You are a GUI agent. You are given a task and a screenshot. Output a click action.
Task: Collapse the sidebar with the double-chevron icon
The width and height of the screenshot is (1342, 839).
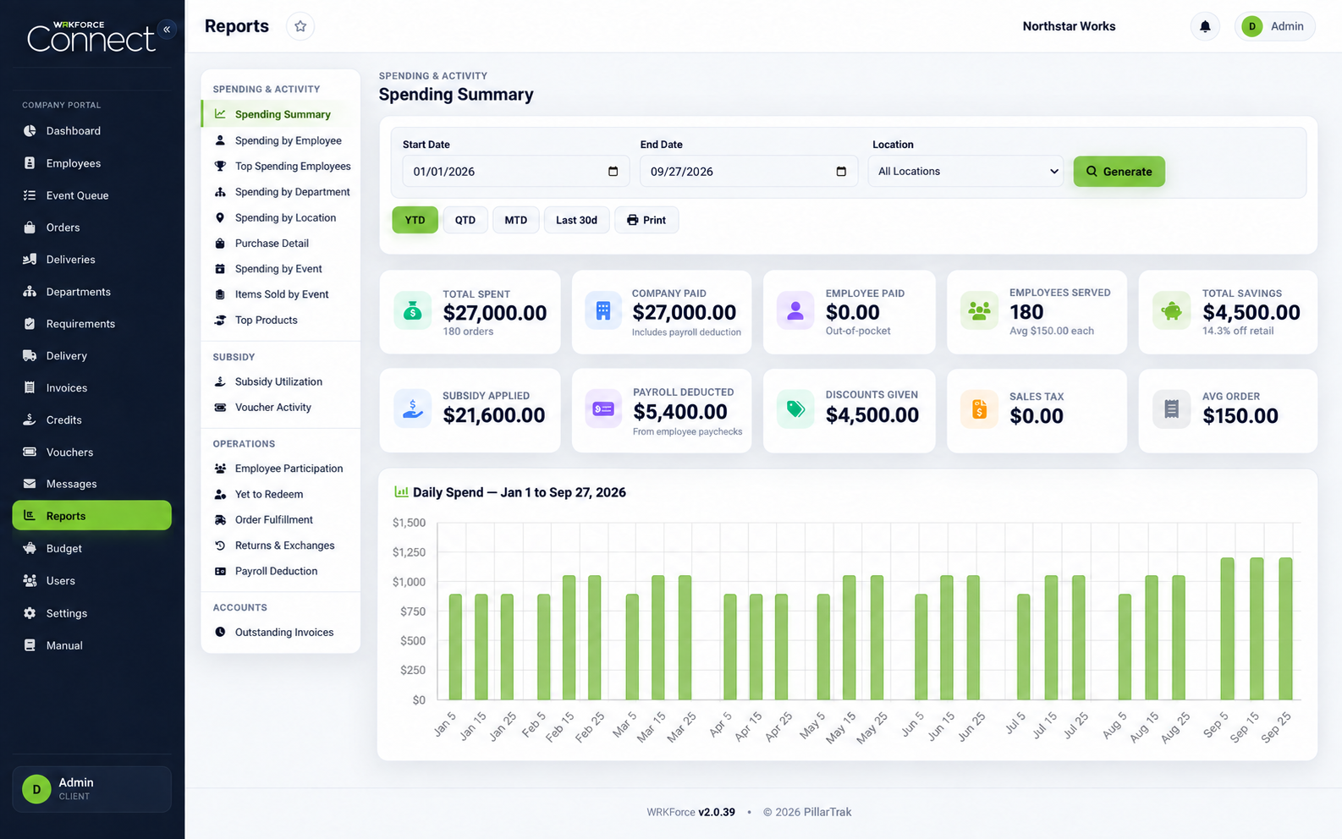point(167,30)
